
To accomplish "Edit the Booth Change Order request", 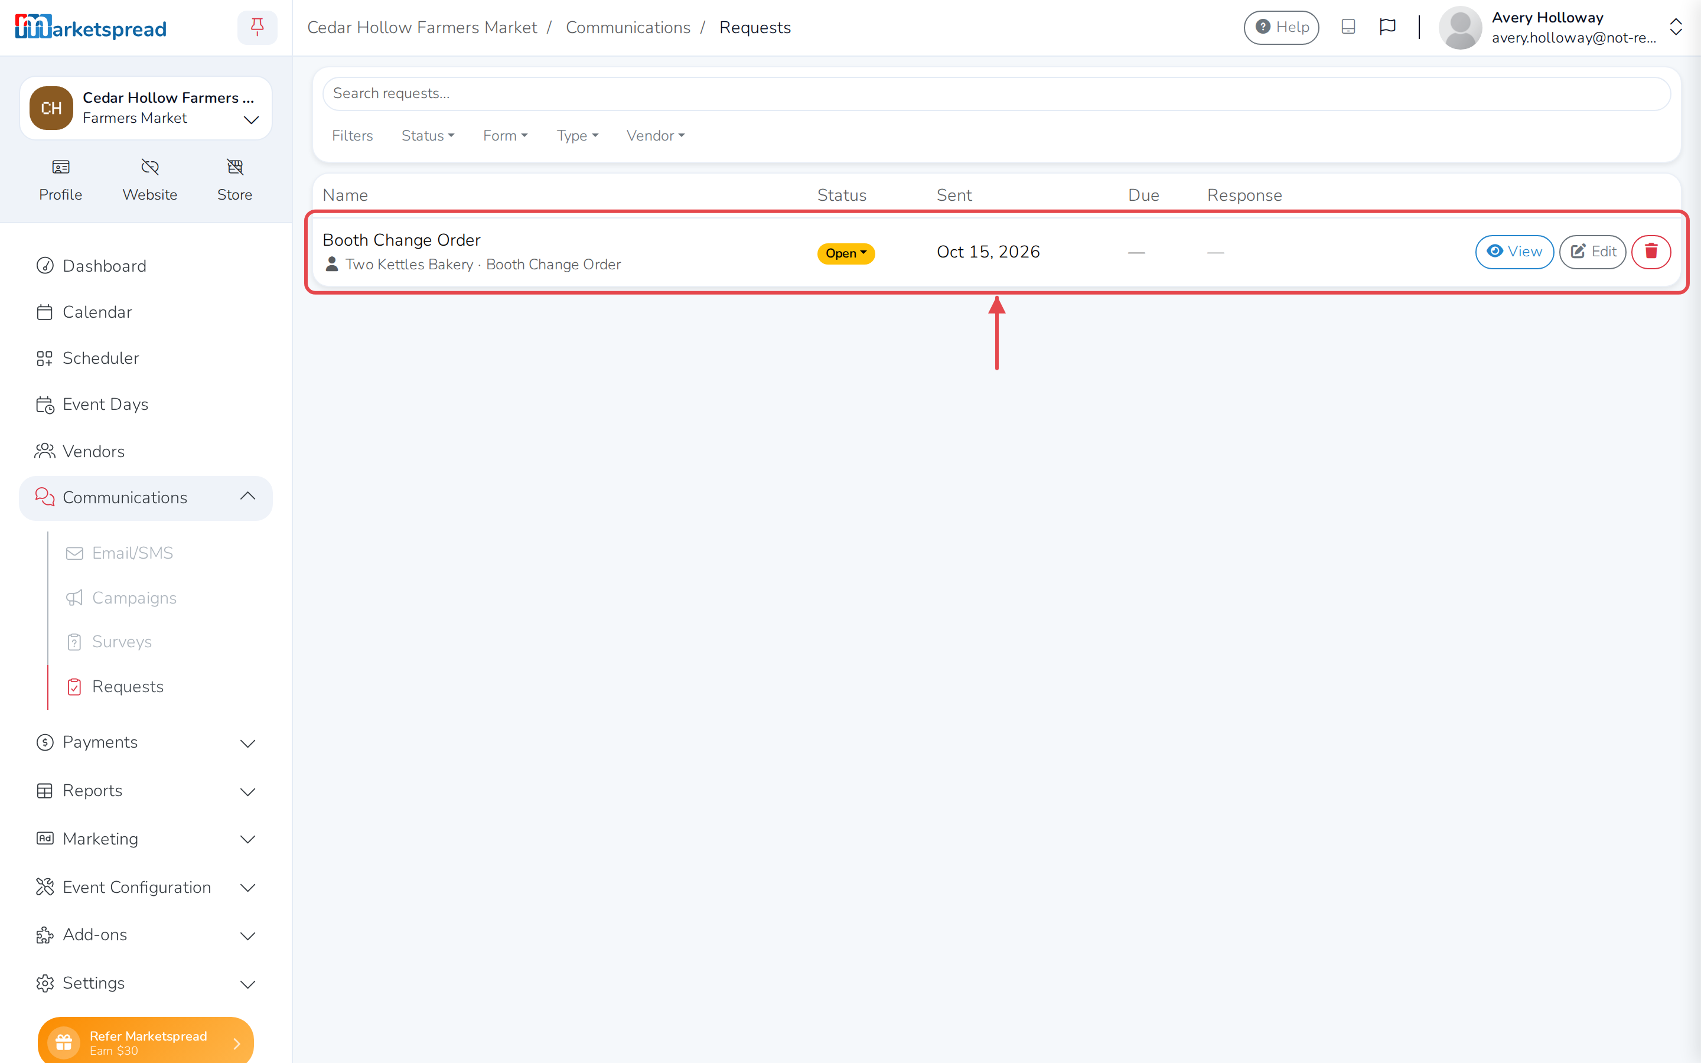I will coord(1592,252).
